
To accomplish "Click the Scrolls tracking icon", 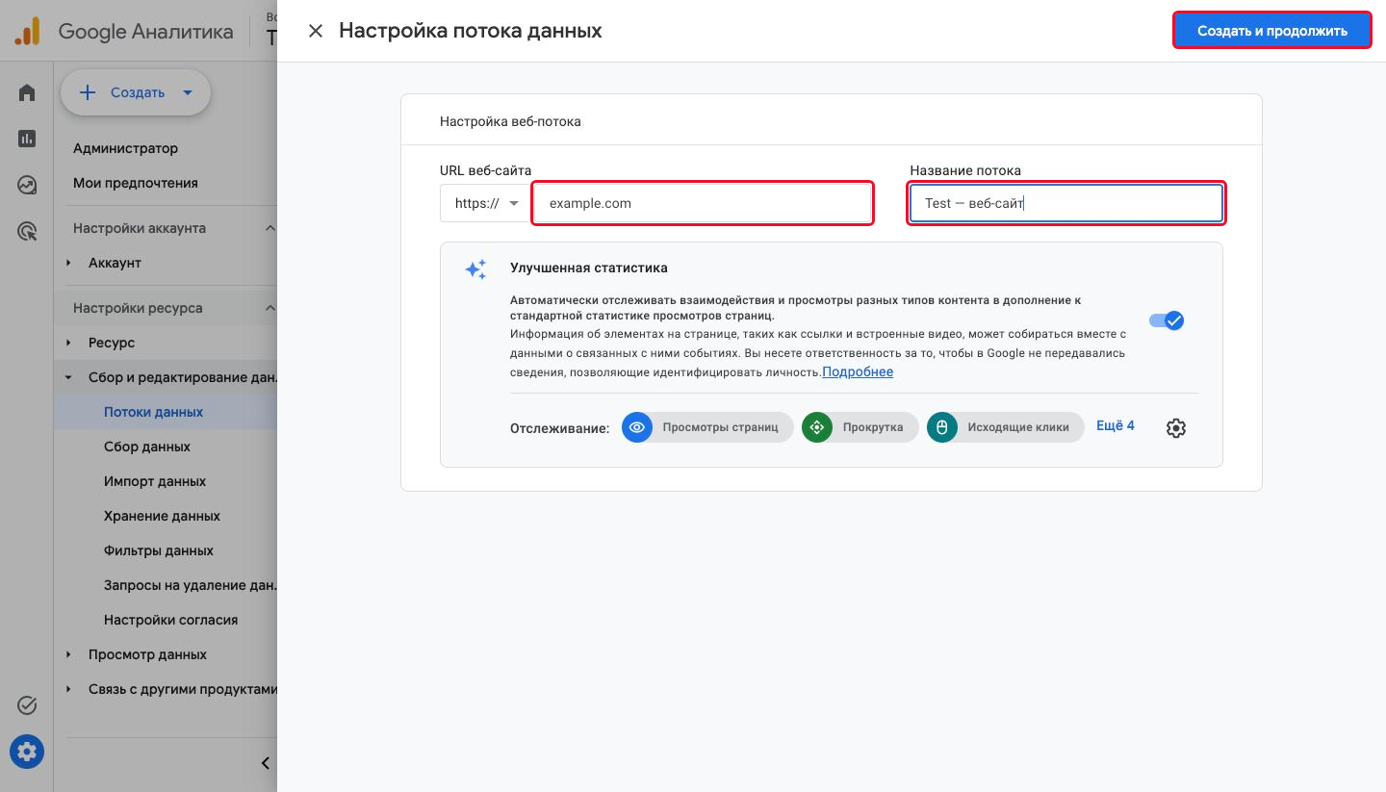I will tap(817, 427).
